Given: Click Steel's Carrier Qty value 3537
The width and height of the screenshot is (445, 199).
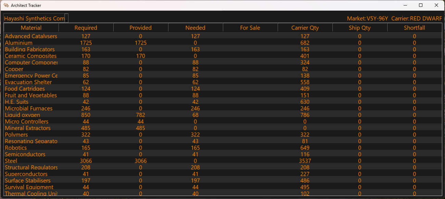Looking at the screenshot, I should pos(305,161).
